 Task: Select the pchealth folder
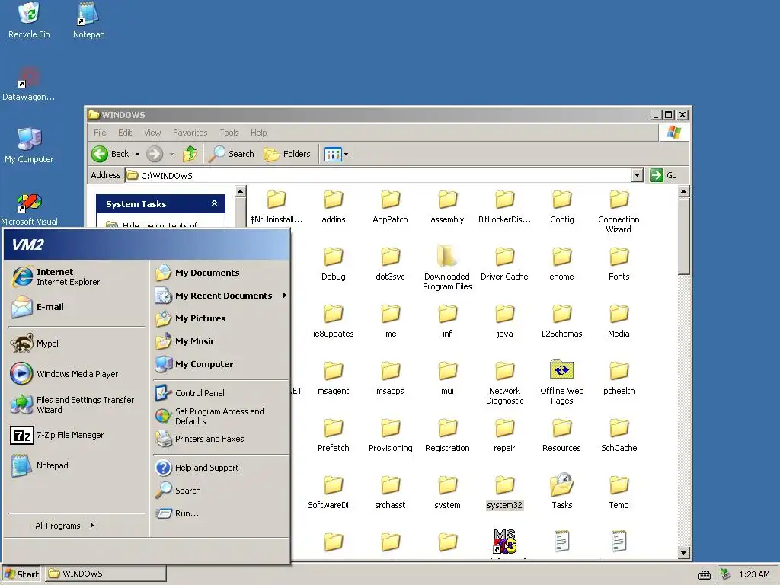coord(619,378)
